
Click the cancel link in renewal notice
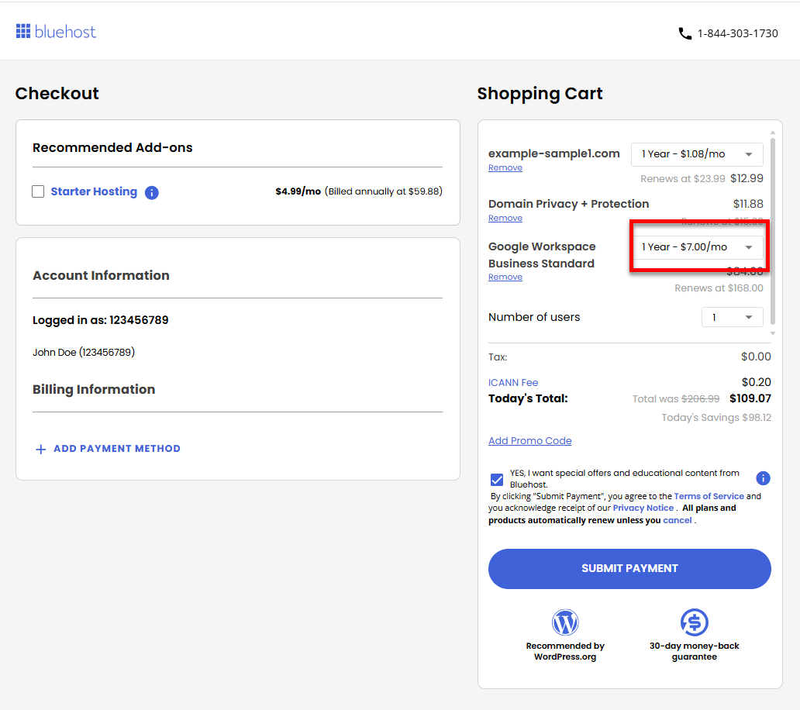click(x=677, y=520)
